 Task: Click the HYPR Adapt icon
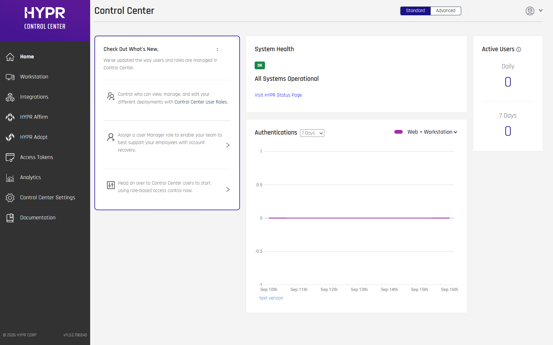10,137
